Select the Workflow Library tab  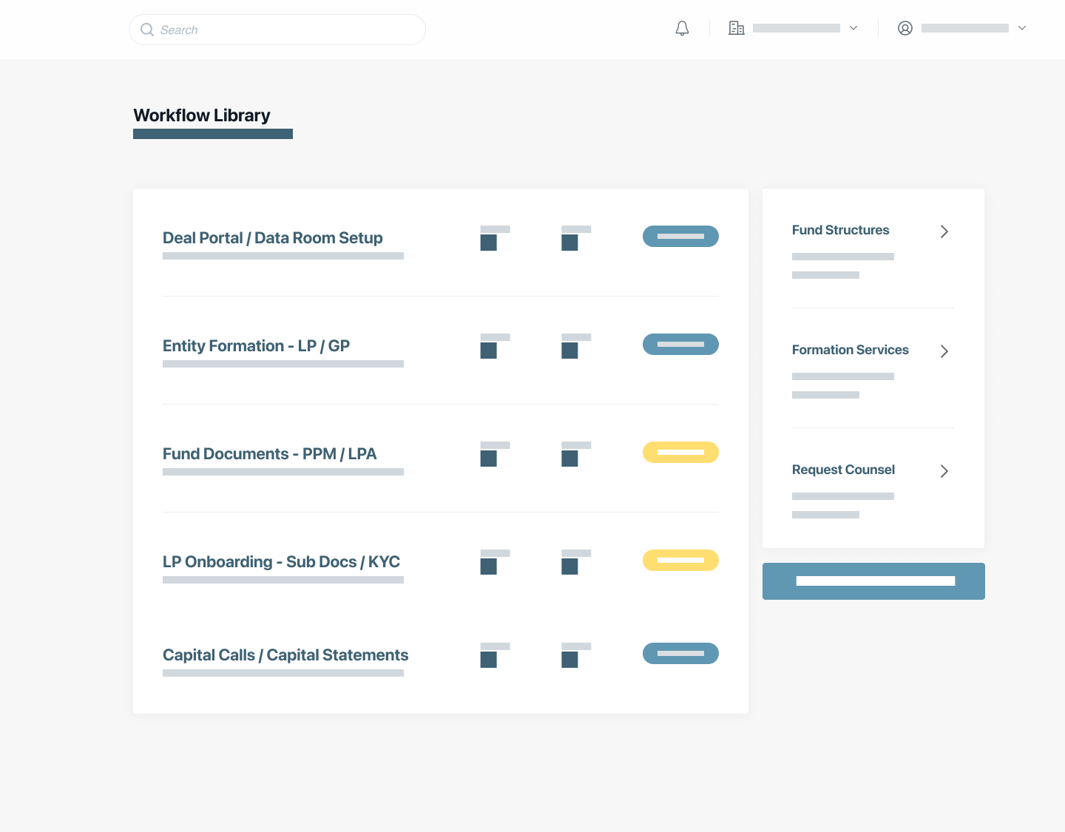(x=202, y=116)
